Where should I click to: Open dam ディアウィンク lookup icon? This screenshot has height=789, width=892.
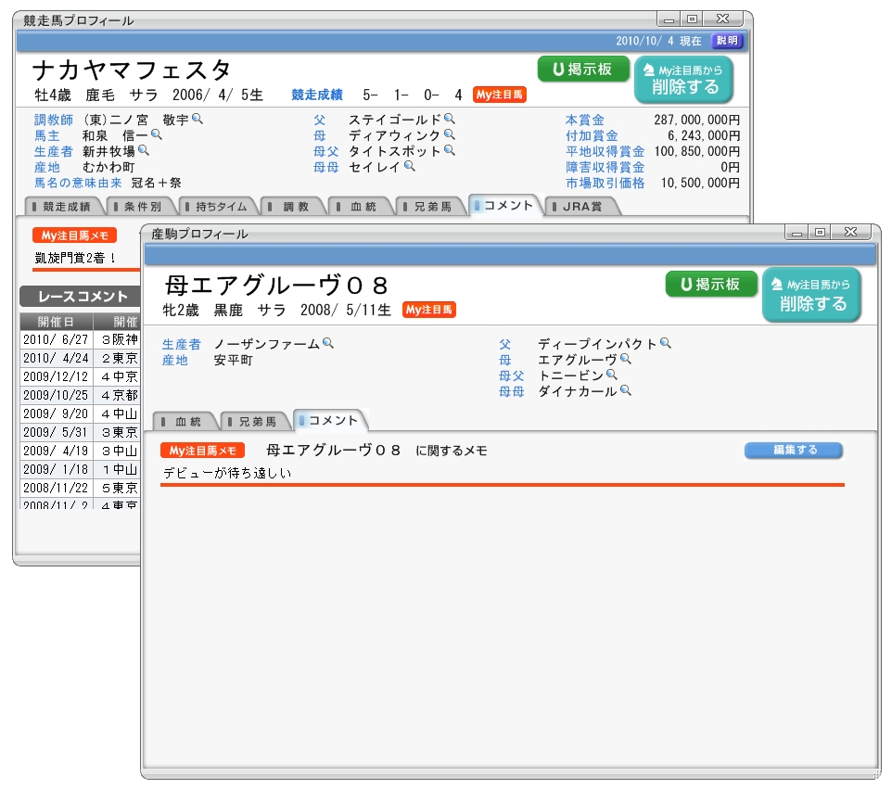click(x=449, y=133)
